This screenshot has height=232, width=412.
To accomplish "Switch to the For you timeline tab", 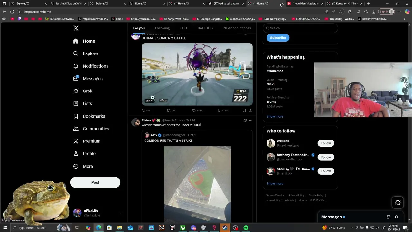I will [x=139, y=28].
